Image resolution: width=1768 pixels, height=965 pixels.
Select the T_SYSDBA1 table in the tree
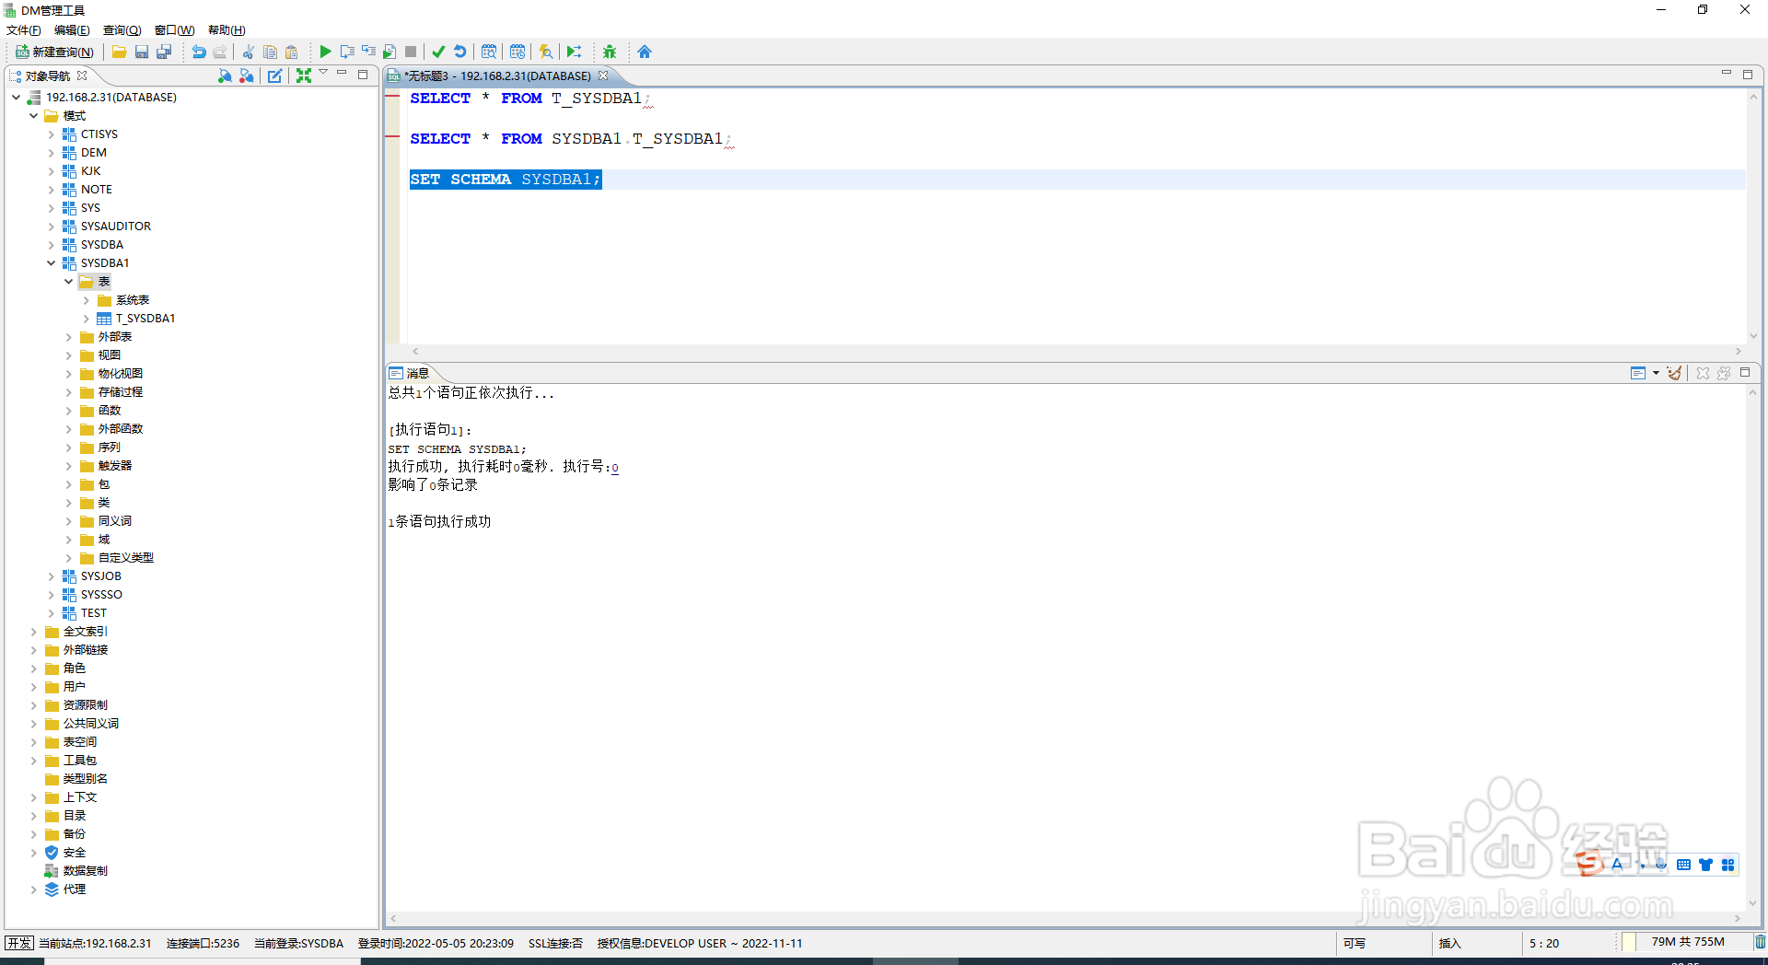point(145,319)
